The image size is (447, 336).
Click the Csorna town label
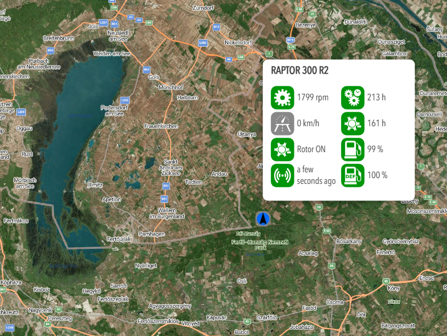(334, 301)
